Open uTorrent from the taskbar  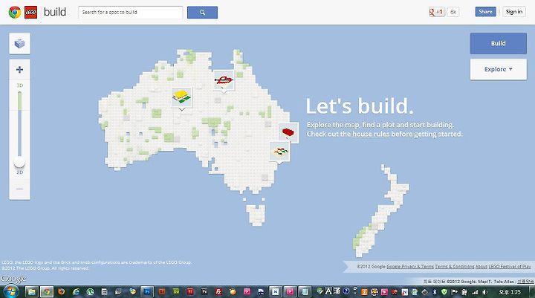coord(90,291)
